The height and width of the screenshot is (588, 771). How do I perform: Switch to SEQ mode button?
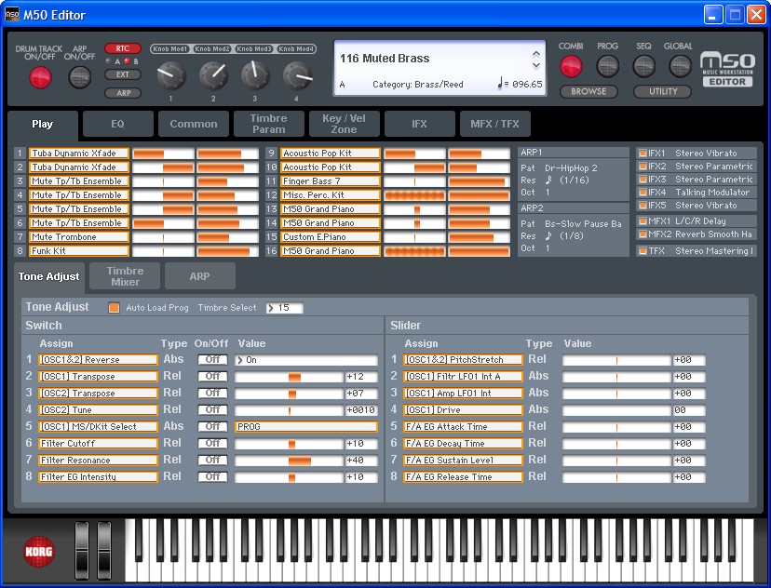643,66
